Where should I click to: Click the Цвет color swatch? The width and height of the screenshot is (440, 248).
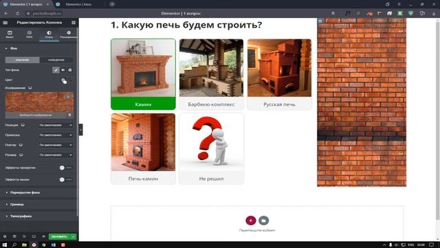[70, 80]
